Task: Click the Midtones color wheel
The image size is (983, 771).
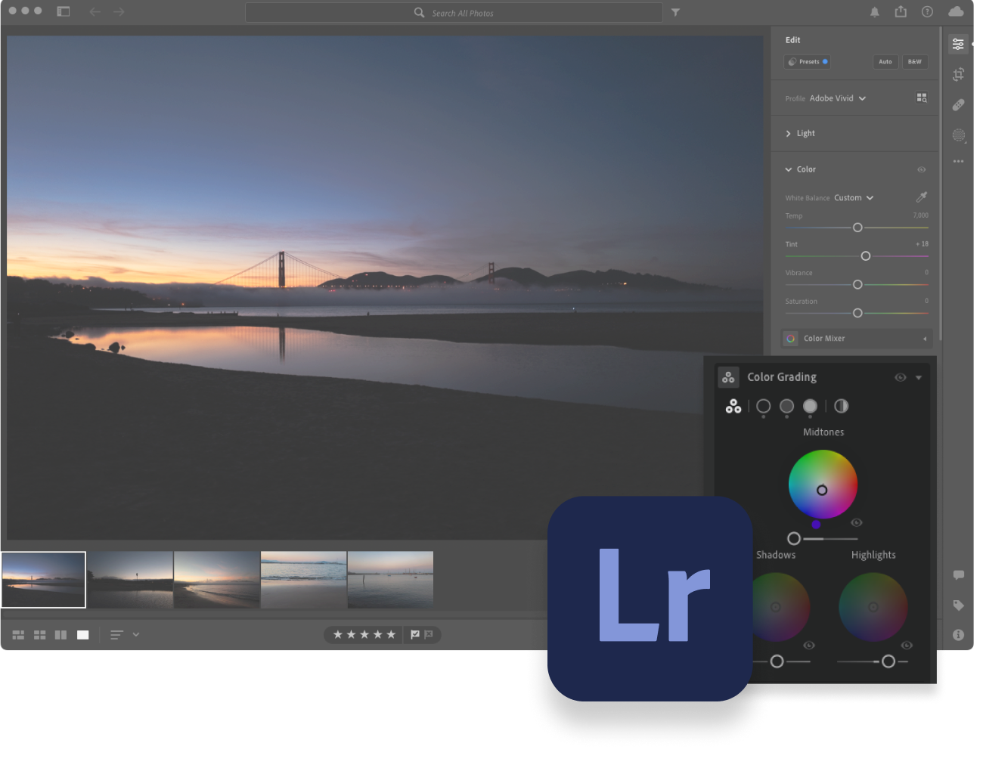Action: (x=823, y=485)
